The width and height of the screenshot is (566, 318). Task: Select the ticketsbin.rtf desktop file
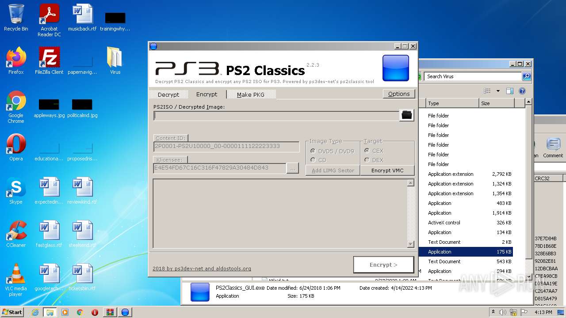click(x=82, y=277)
